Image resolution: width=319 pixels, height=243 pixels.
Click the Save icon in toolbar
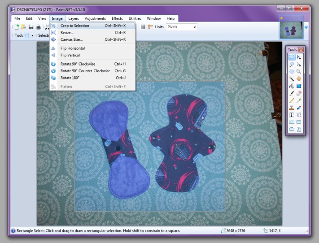[31, 27]
